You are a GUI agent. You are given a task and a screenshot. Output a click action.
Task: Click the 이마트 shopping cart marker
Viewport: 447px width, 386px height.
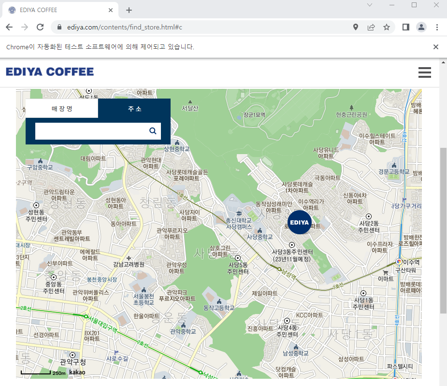[386, 272]
